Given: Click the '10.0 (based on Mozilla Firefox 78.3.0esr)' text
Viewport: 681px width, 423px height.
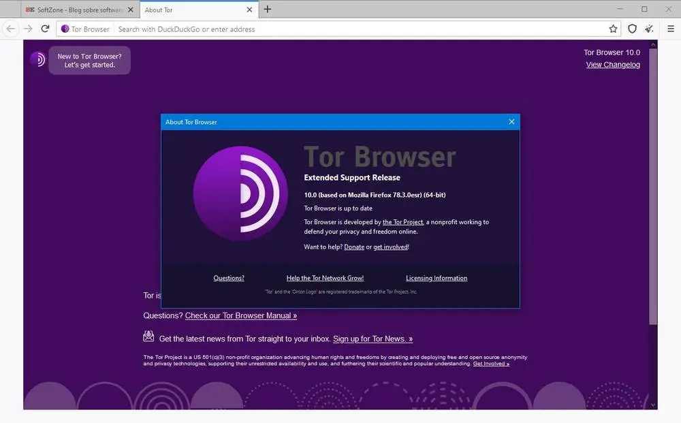Looking at the screenshot, I should [375, 195].
